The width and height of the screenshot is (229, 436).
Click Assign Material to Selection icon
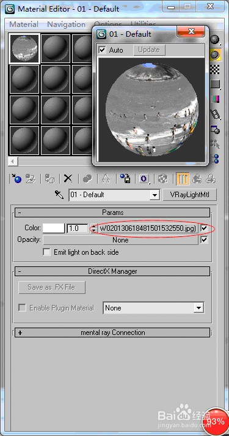point(49,178)
